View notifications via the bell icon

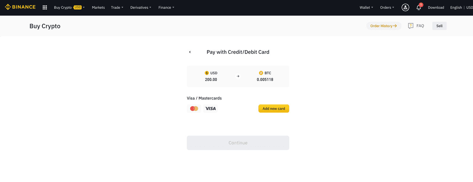point(418,8)
